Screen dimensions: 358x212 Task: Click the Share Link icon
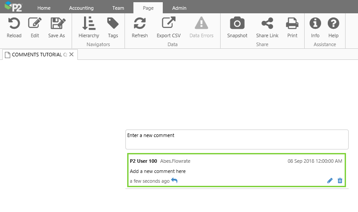pyautogui.click(x=267, y=24)
